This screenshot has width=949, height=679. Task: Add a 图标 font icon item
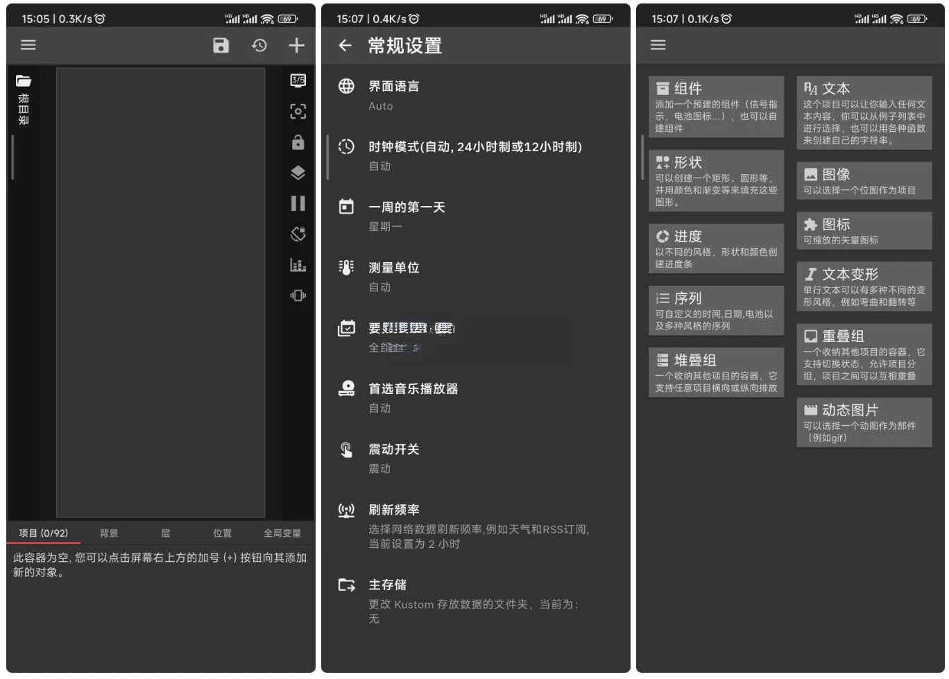click(864, 230)
